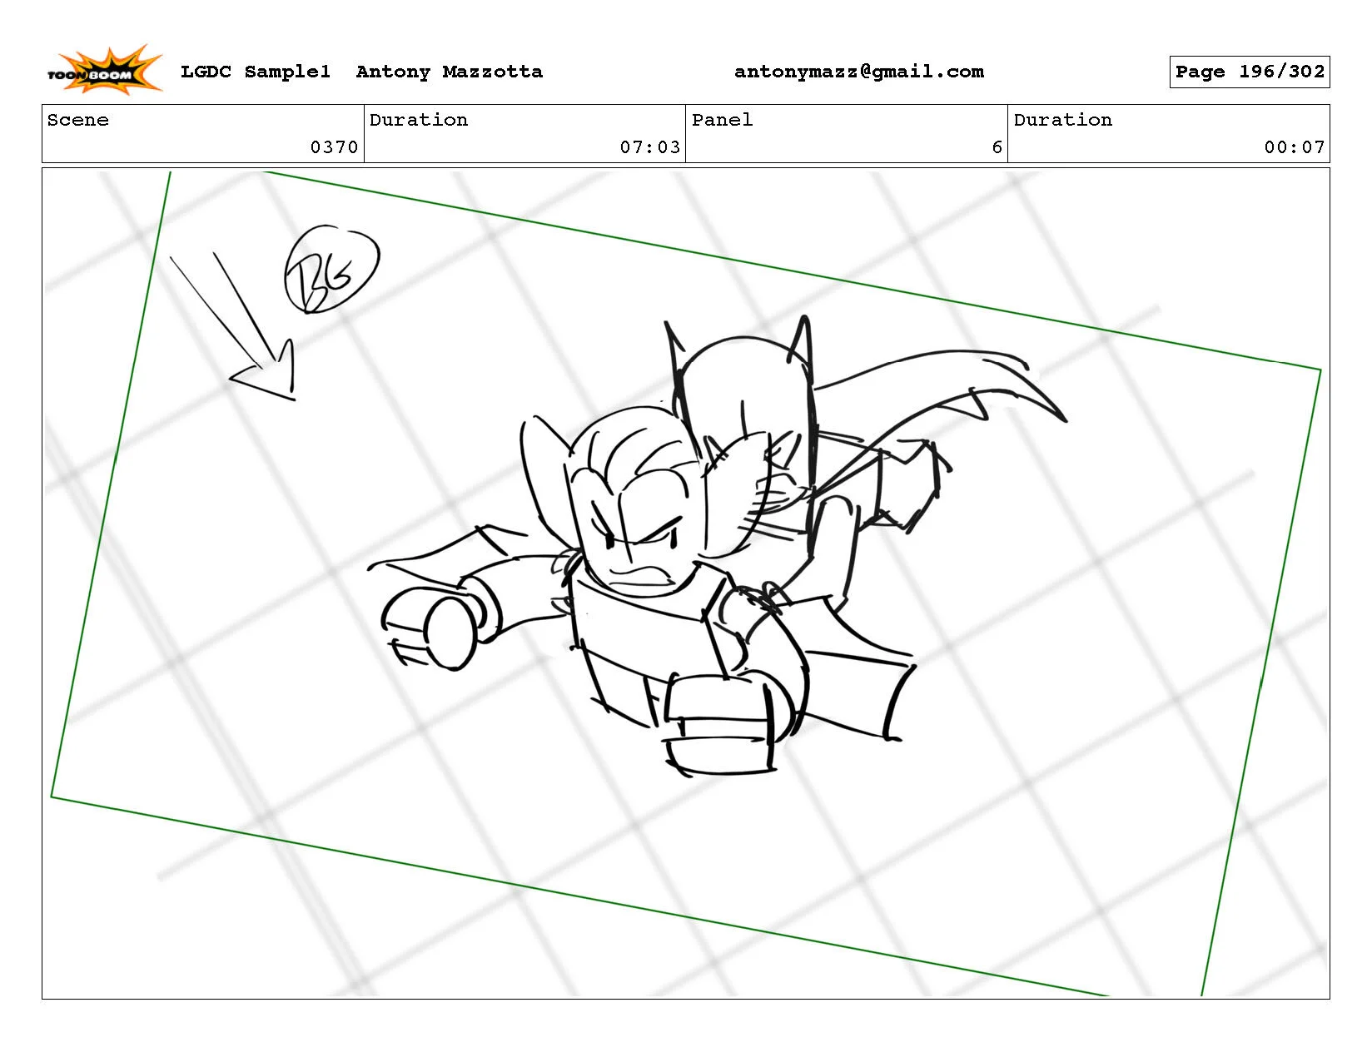Image resolution: width=1372 pixels, height=1062 pixels.
Task: Select the 'LGDC Sample1' project title
Action: 256,72
